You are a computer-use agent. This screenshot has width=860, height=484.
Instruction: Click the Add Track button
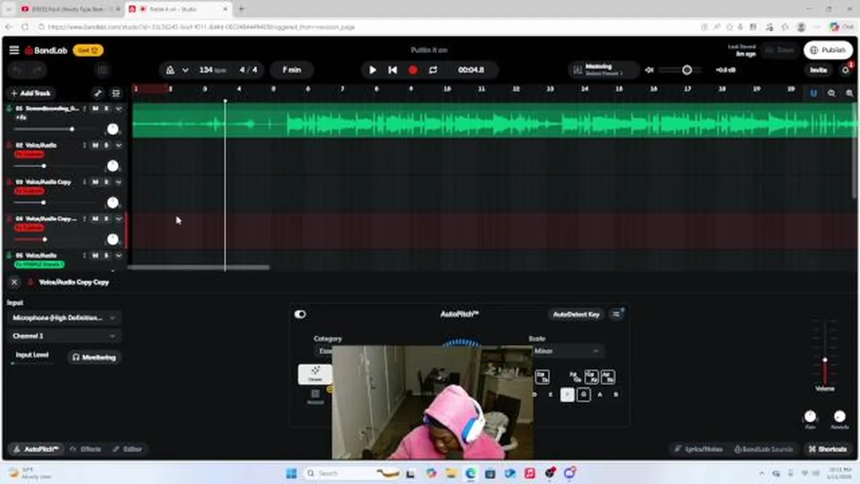(31, 93)
